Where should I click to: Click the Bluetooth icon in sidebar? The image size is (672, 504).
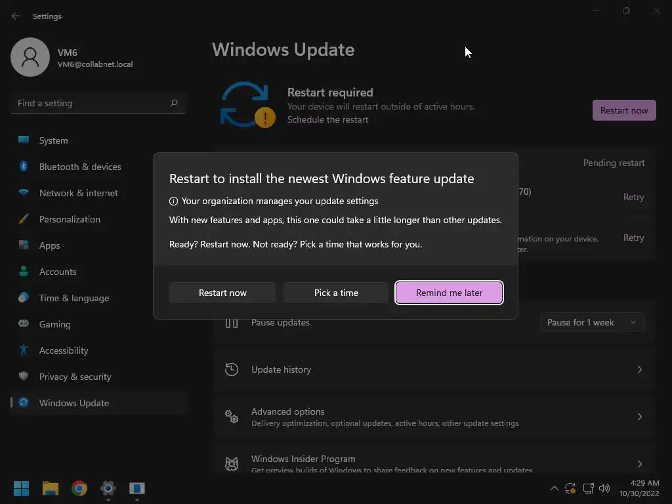coord(24,166)
